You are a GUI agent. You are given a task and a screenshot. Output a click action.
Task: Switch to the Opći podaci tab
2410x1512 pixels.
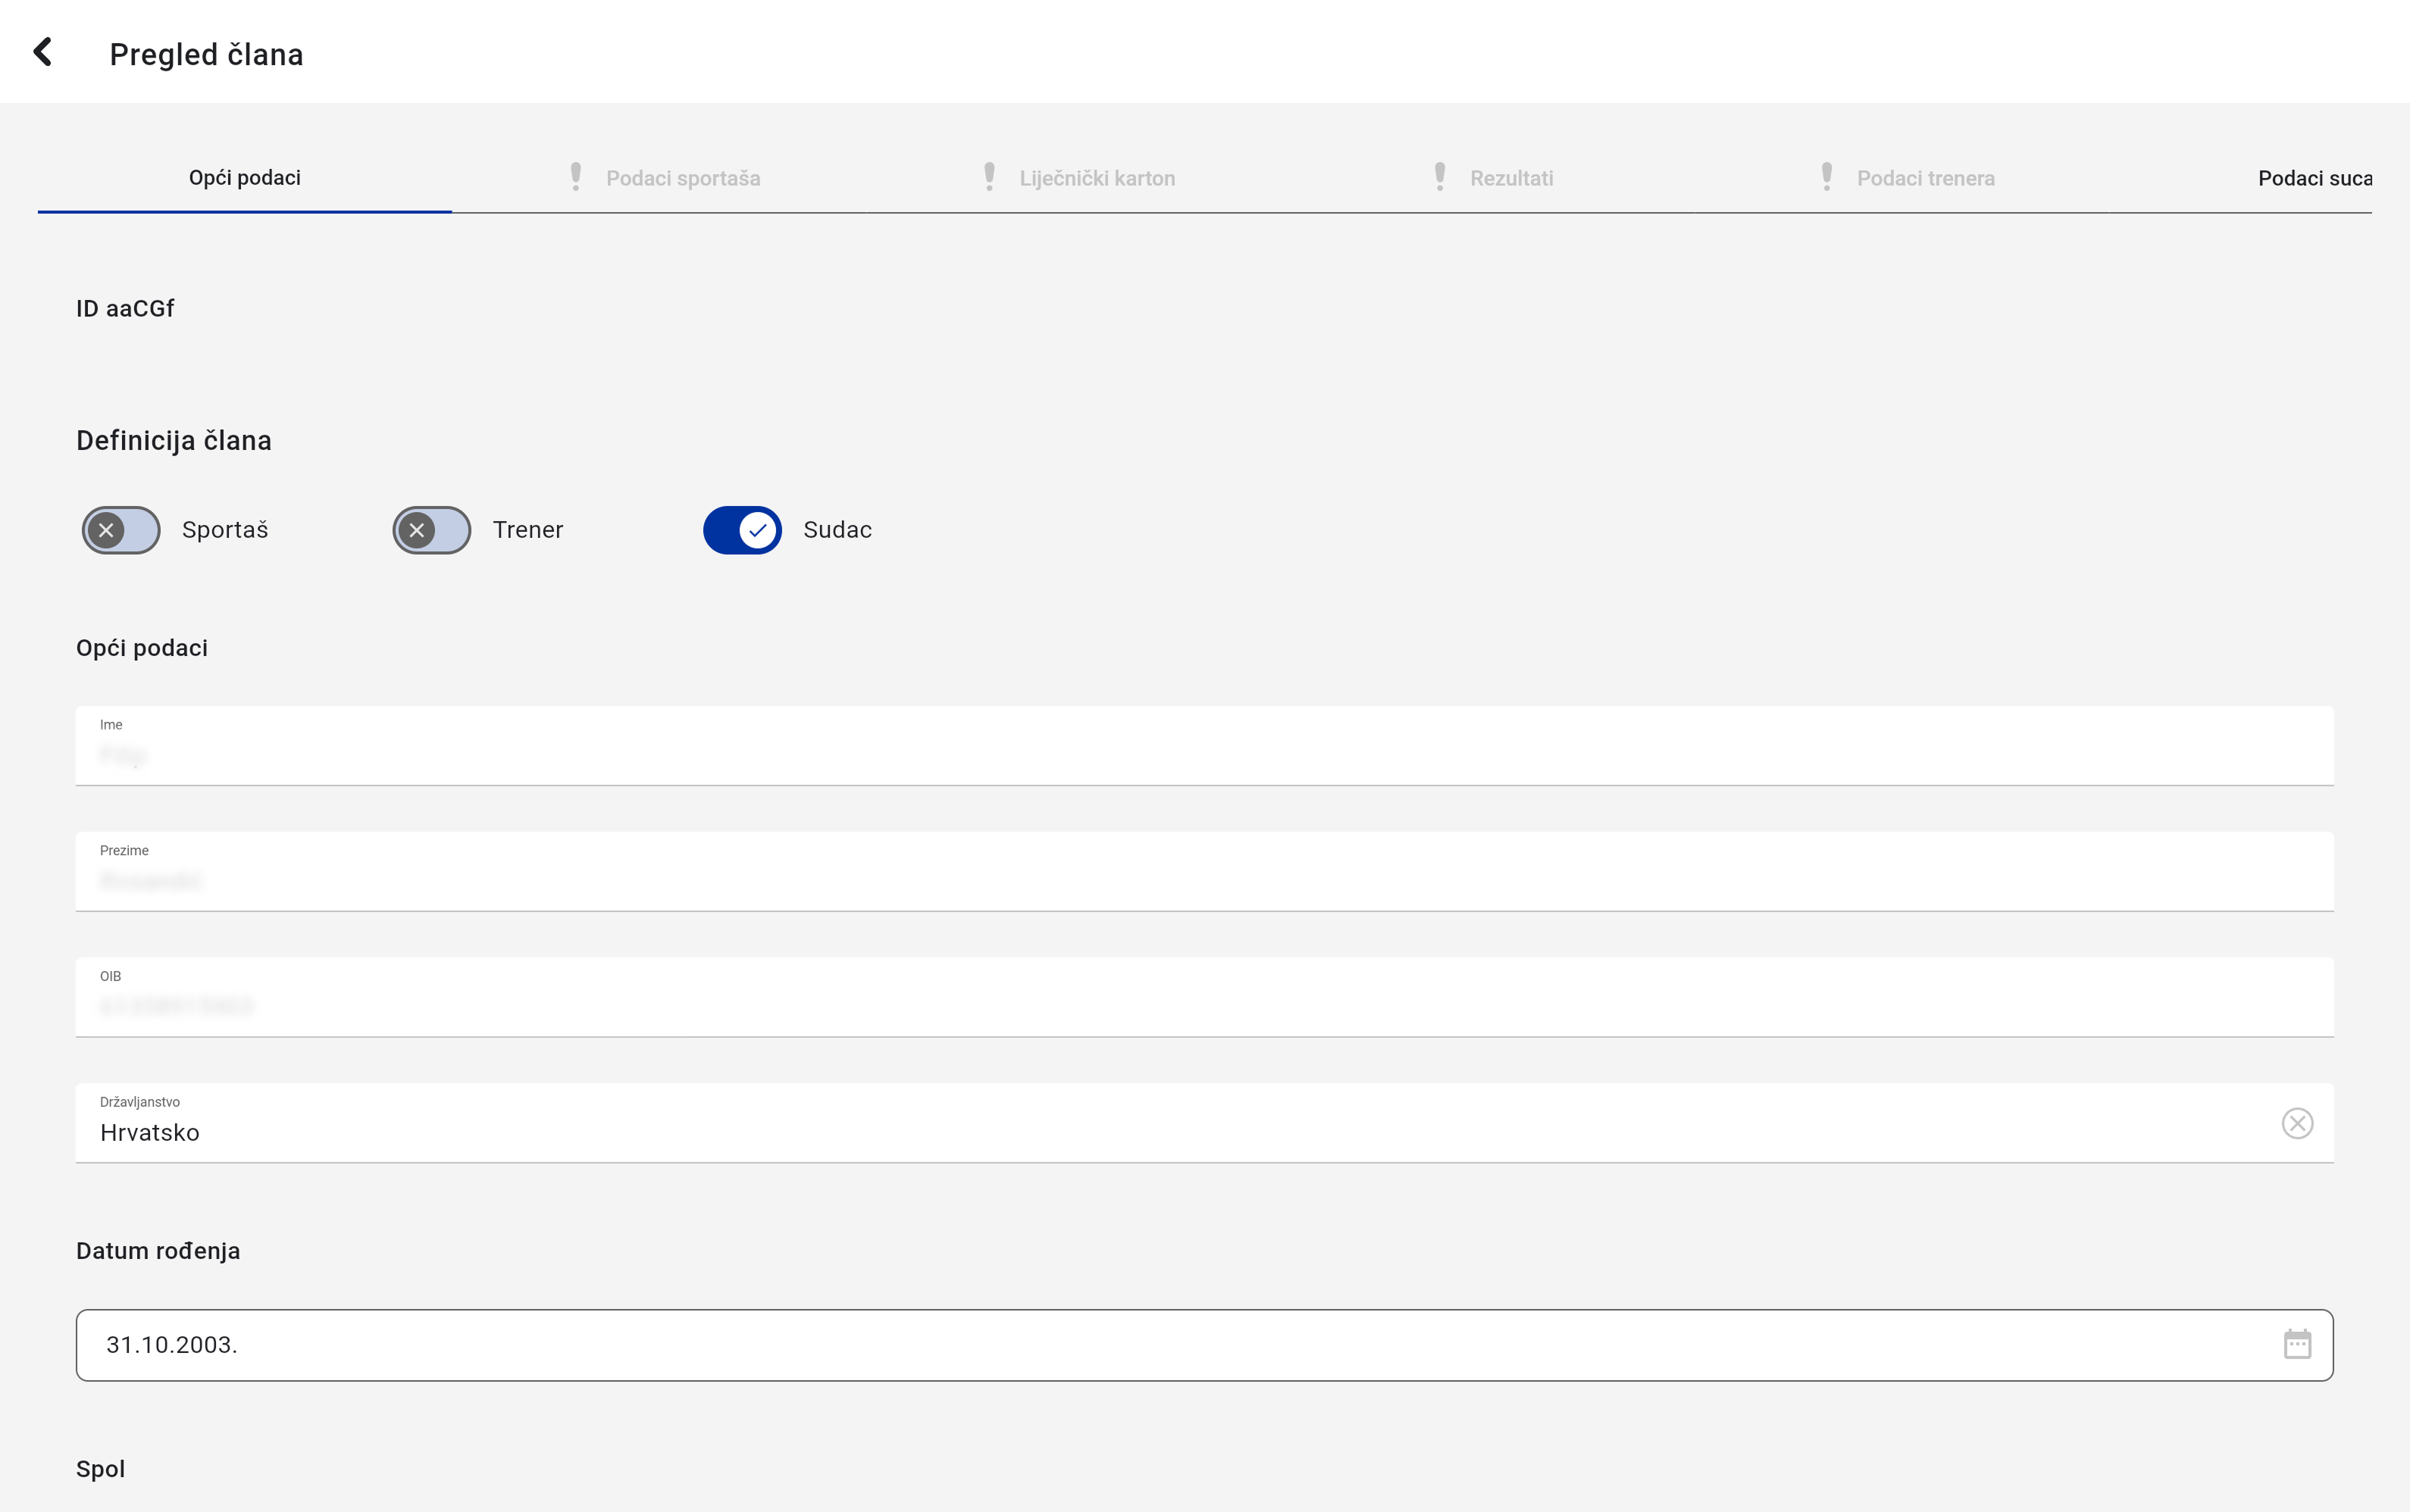click(x=245, y=178)
